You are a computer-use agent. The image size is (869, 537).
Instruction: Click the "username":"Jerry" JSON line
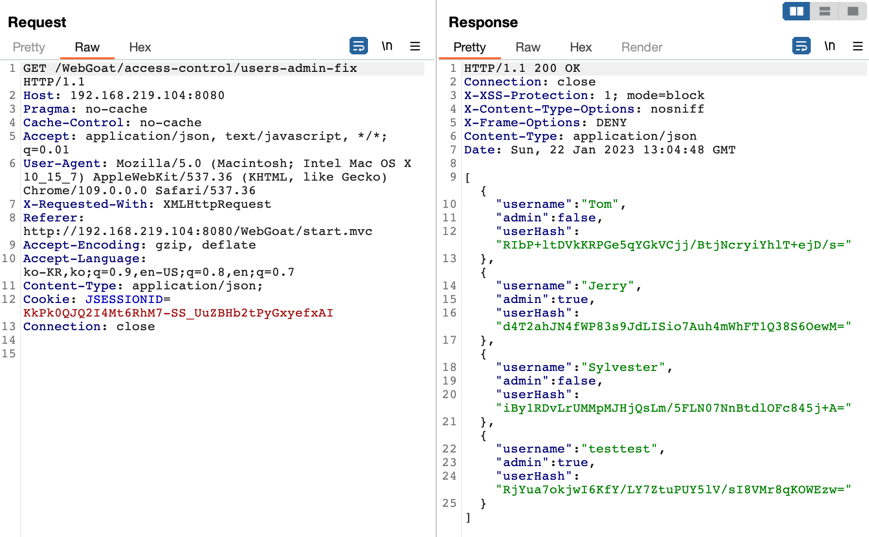coord(568,286)
